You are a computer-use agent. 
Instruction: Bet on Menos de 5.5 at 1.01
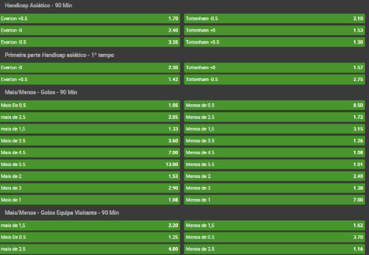point(274,164)
